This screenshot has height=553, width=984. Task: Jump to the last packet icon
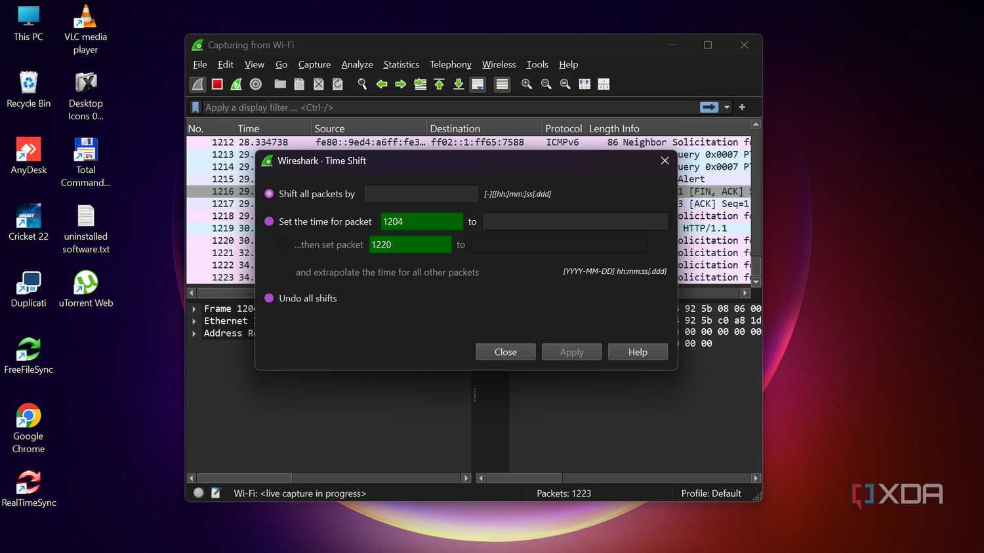click(x=459, y=84)
